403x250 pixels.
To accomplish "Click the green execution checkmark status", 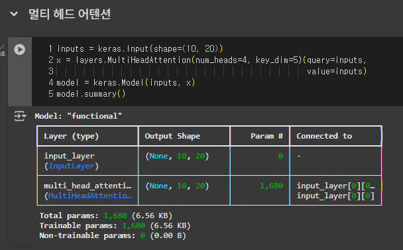I will click(2, 46).
